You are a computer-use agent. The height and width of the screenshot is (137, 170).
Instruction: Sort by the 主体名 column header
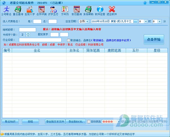75,50
